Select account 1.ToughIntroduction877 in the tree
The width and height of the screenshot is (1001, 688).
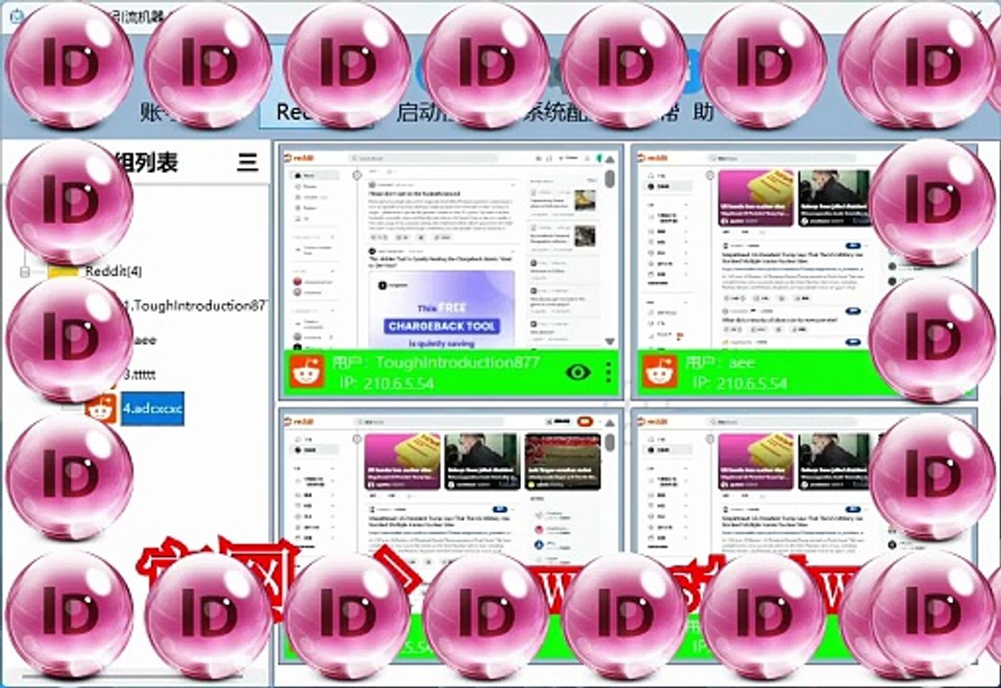(x=195, y=306)
